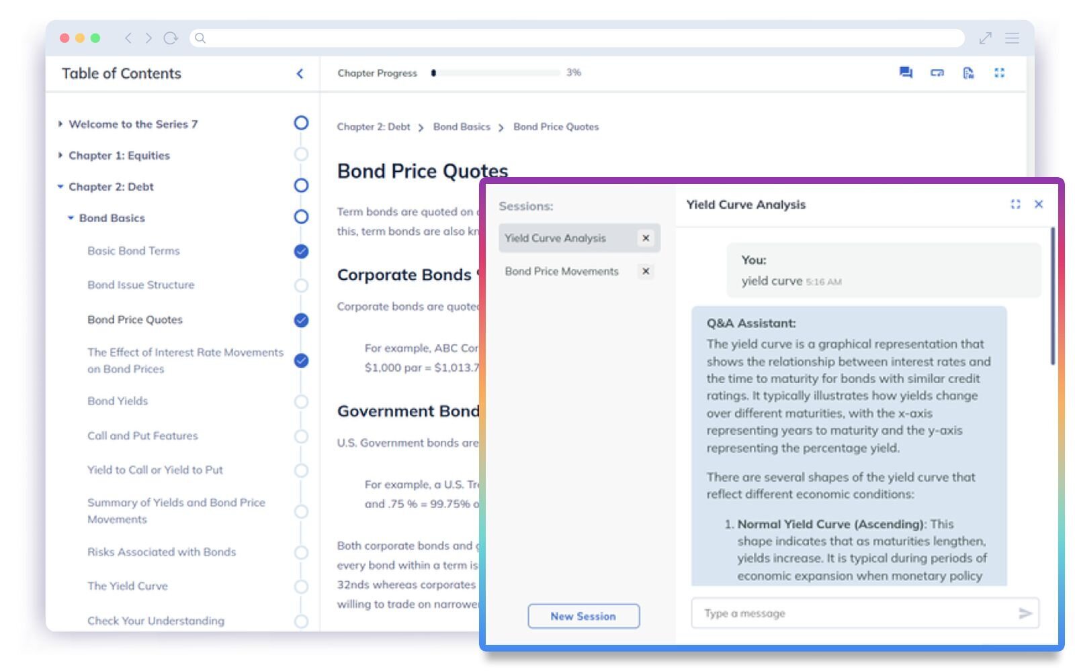
Task: Select the Bond Price Movements session
Action: 561,271
